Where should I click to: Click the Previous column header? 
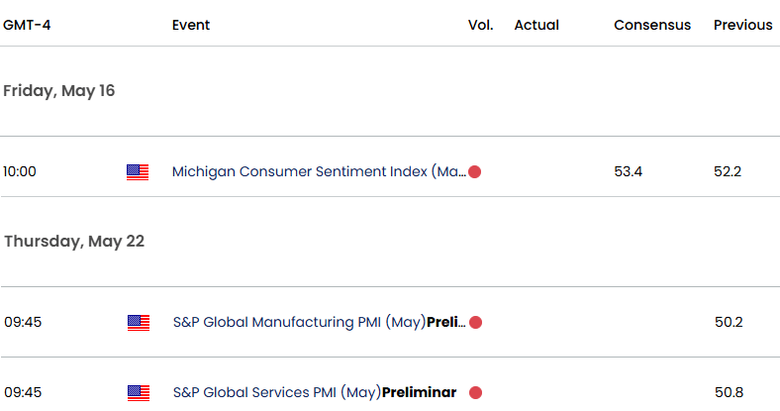click(743, 25)
